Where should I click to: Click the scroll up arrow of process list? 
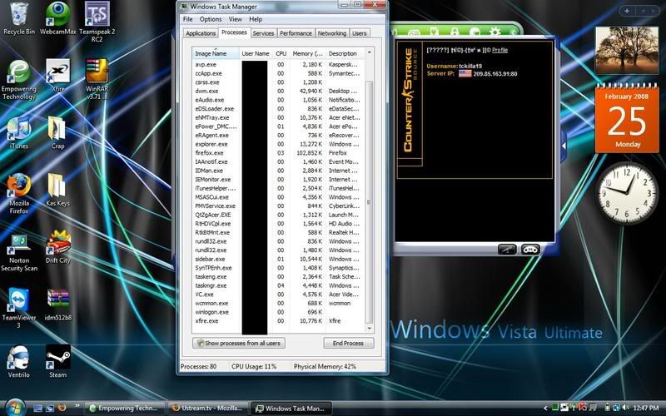pos(369,52)
